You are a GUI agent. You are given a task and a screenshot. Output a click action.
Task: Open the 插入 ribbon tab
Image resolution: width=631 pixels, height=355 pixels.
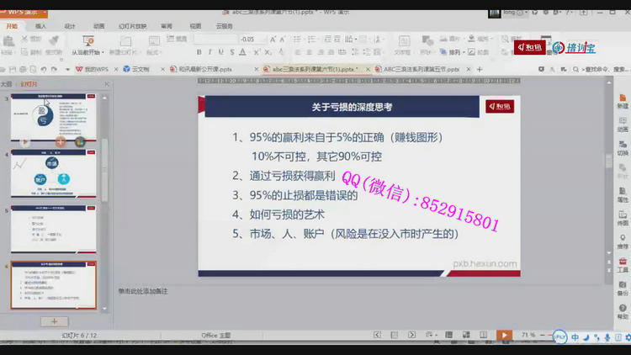point(40,26)
